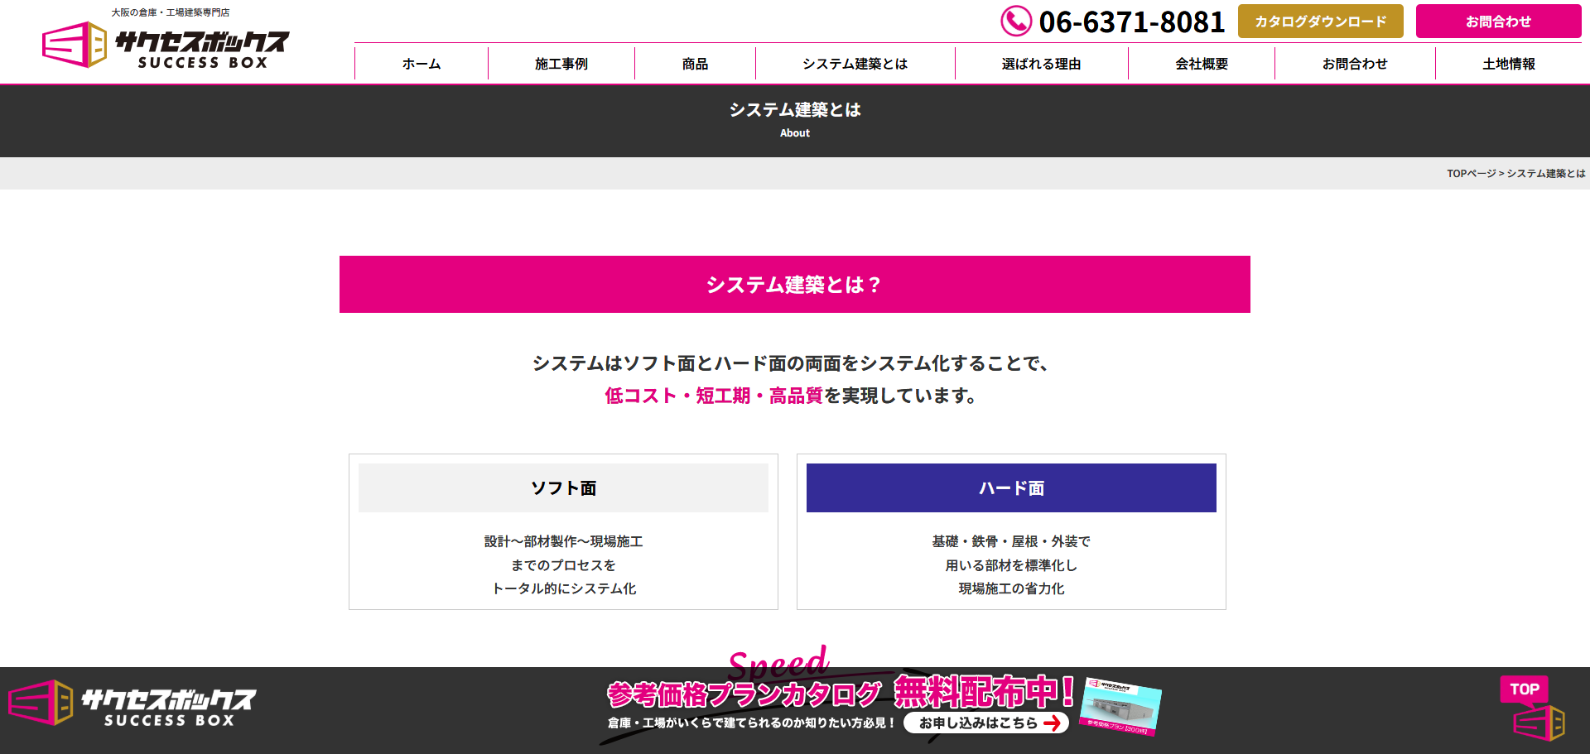The image size is (1590, 754).
Task: Click the TOPページ breadcrumb link
Action: 1471,174
